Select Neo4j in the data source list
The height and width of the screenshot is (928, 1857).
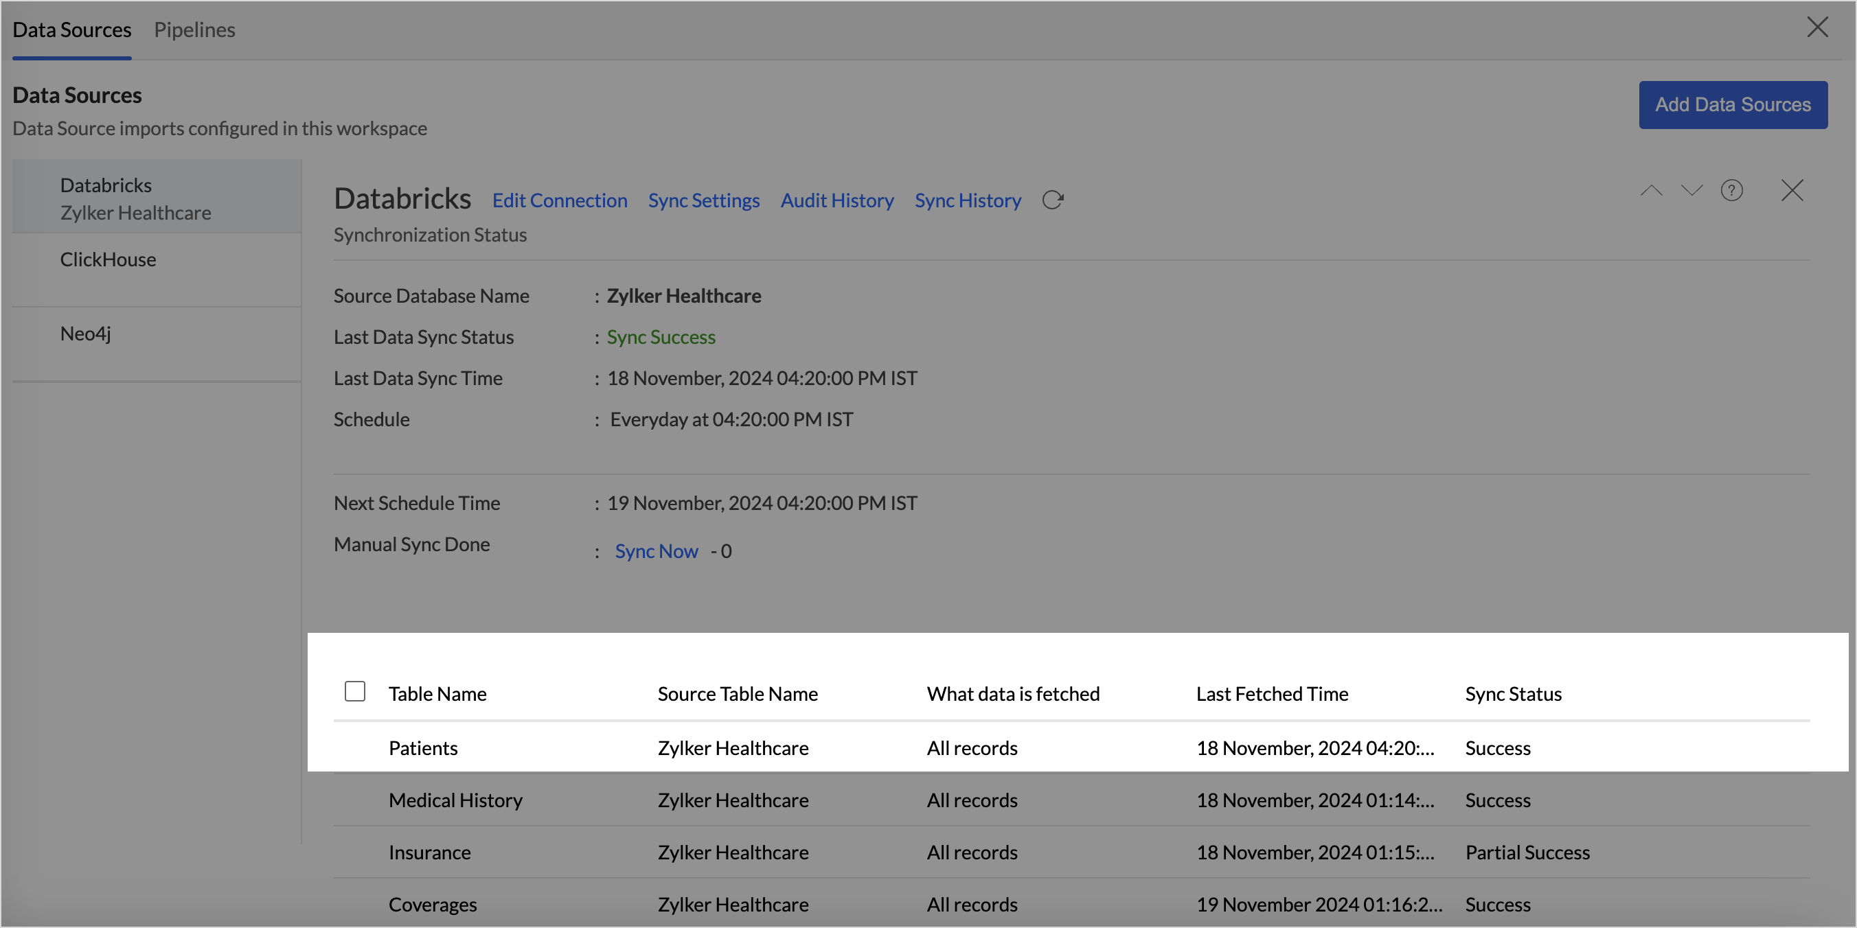[x=85, y=334]
